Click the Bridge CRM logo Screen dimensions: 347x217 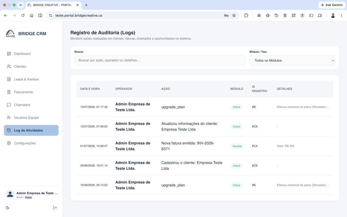[x=11, y=34]
